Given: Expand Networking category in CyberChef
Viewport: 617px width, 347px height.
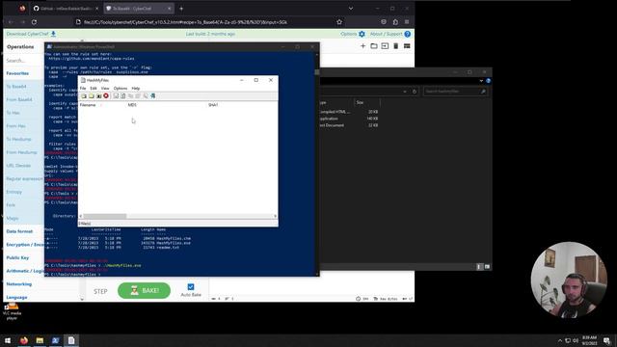Looking at the screenshot, I should [x=19, y=284].
